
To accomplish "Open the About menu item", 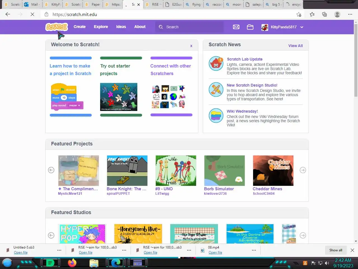I will coord(140,27).
